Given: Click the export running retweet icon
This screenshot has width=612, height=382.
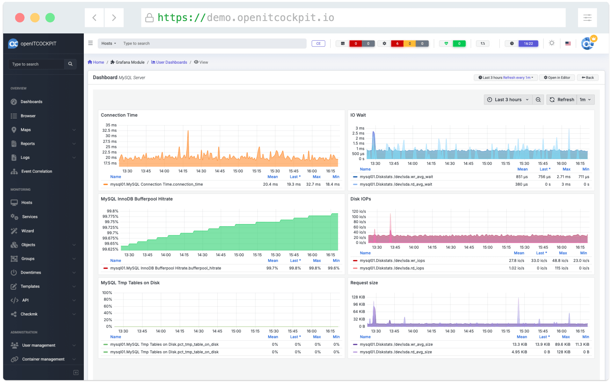Looking at the screenshot, I should [x=483, y=44].
